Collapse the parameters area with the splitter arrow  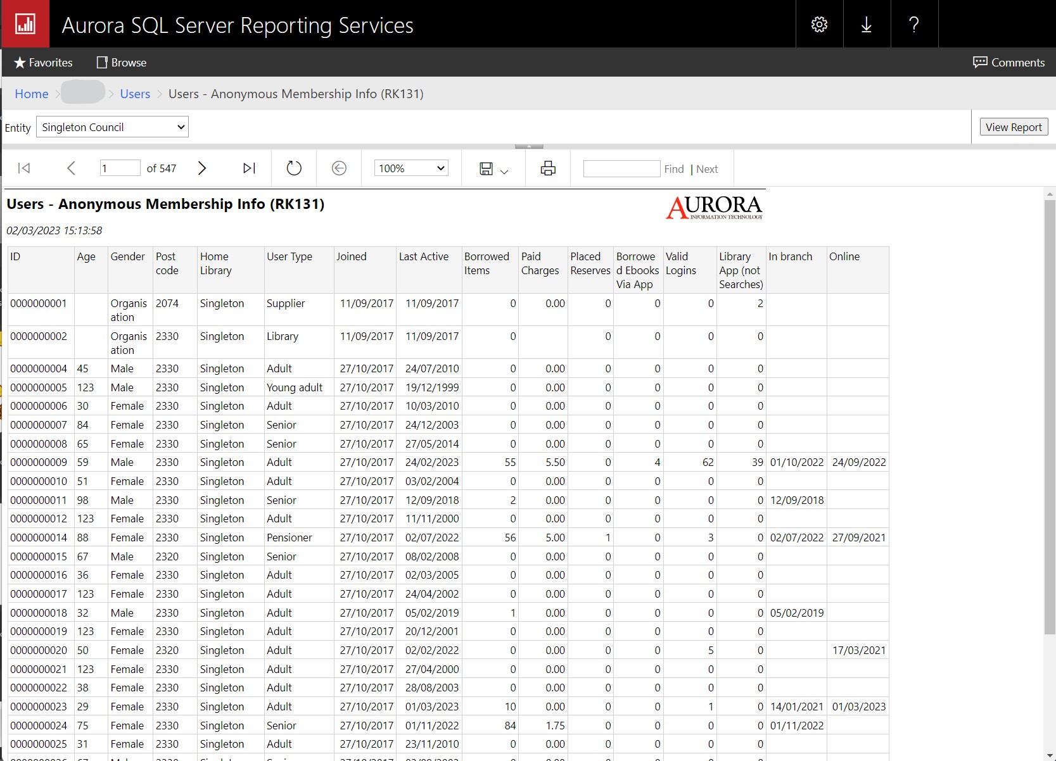coord(529,146)
